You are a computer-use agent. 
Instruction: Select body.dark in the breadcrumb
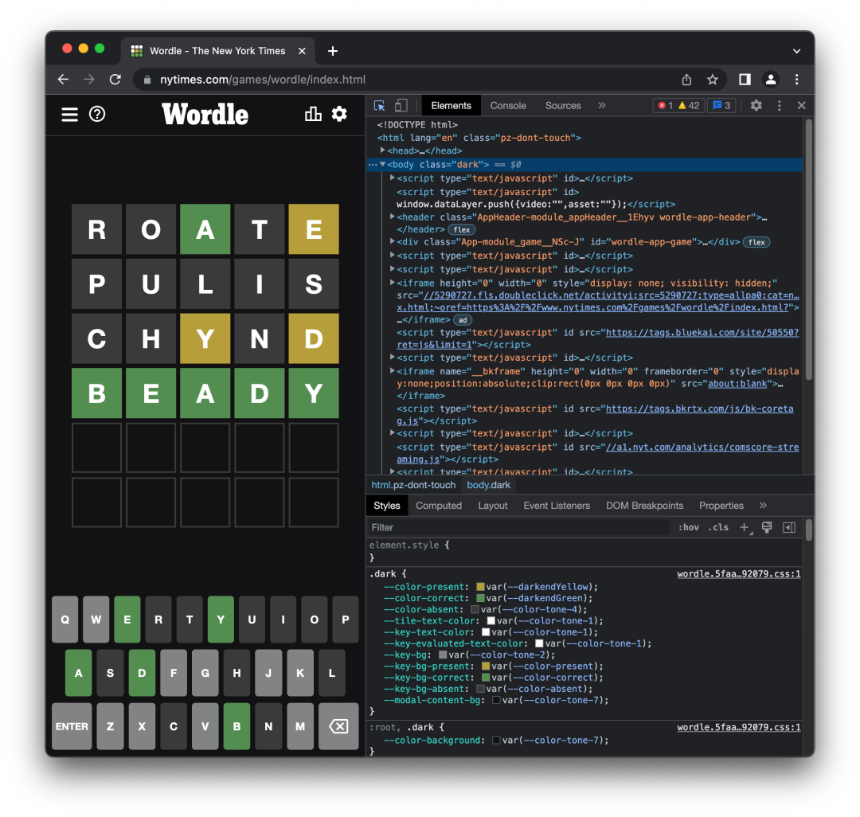click(x=489, y=485)
